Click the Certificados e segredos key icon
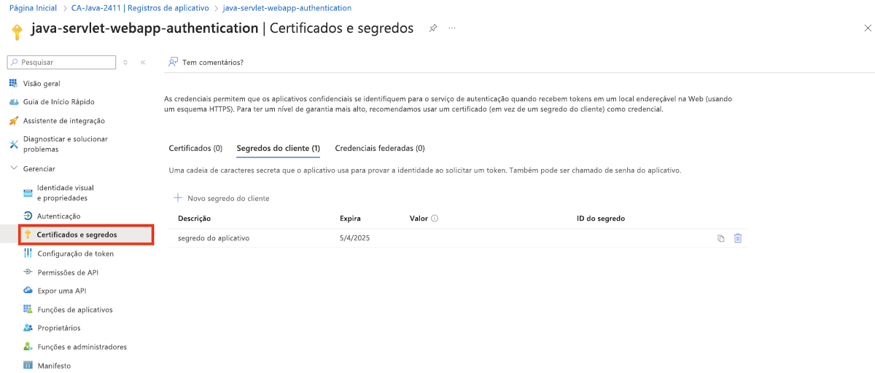 tap(28, 235)
